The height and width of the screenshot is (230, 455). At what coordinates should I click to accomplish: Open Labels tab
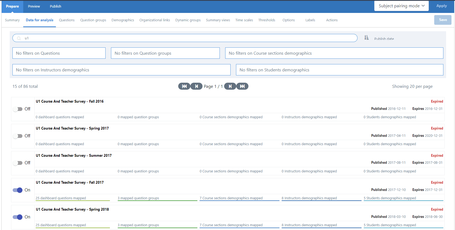click(310, 20)
